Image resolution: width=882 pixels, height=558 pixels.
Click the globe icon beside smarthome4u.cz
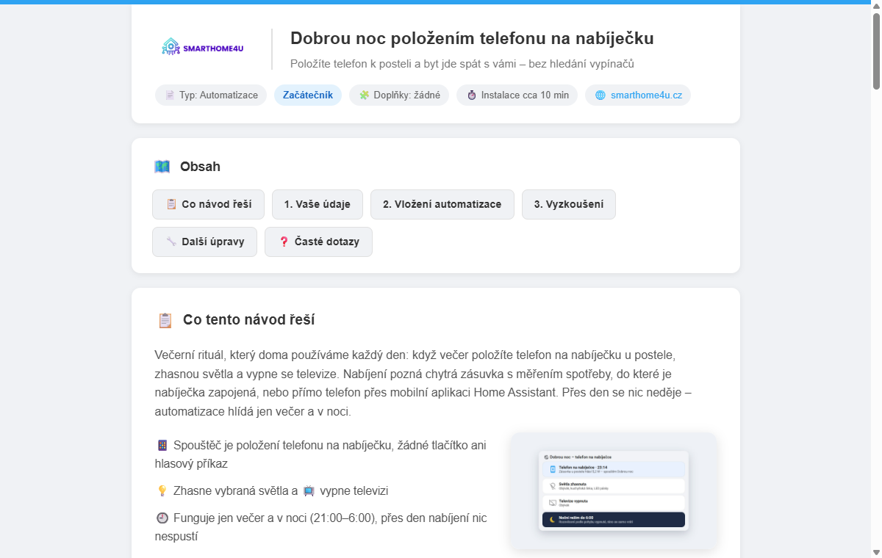[600, 95]
